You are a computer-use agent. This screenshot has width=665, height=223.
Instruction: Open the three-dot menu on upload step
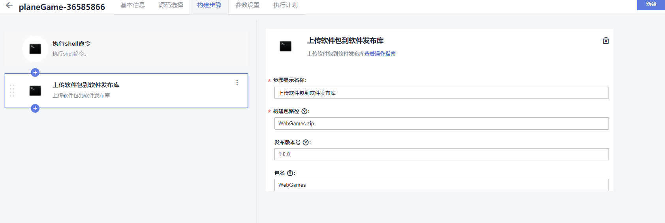pos(237,83)
